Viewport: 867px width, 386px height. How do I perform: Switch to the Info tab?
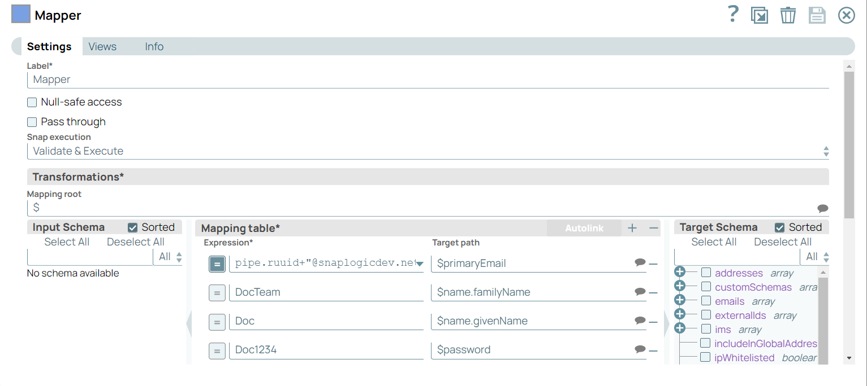pyautogui.click(x=154, y=47)
